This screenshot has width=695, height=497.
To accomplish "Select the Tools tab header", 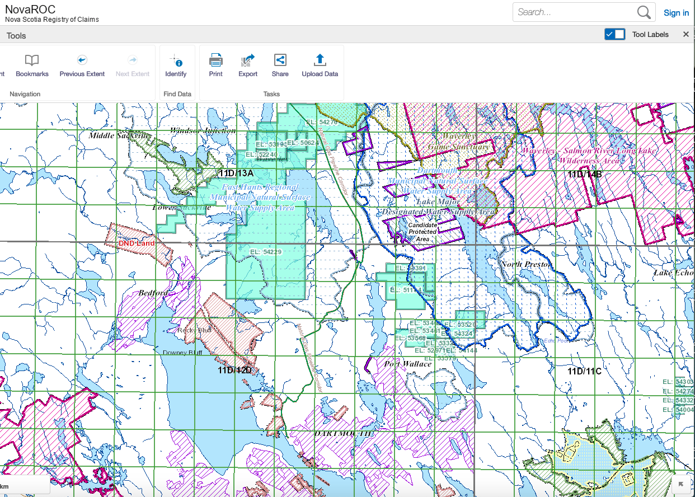I will tap(17, 36).
